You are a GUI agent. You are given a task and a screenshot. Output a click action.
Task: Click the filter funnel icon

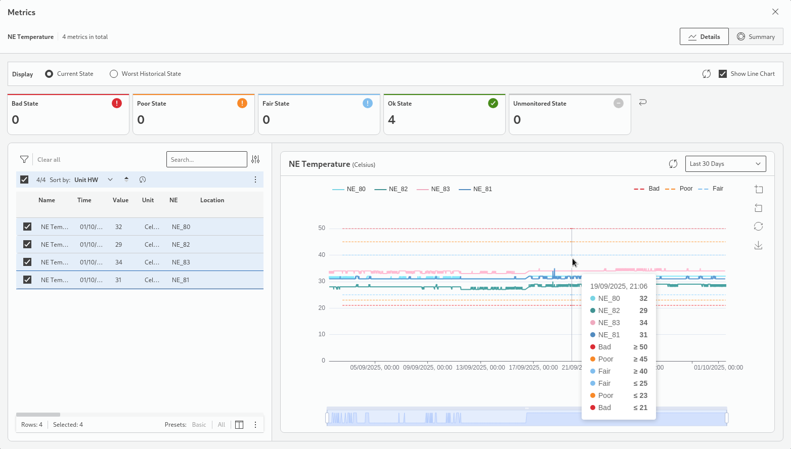[x=24, y=159]
